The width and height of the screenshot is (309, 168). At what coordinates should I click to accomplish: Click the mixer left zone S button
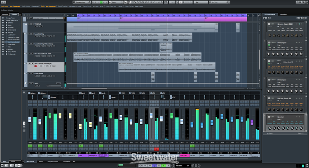click(x=24, y=123)
